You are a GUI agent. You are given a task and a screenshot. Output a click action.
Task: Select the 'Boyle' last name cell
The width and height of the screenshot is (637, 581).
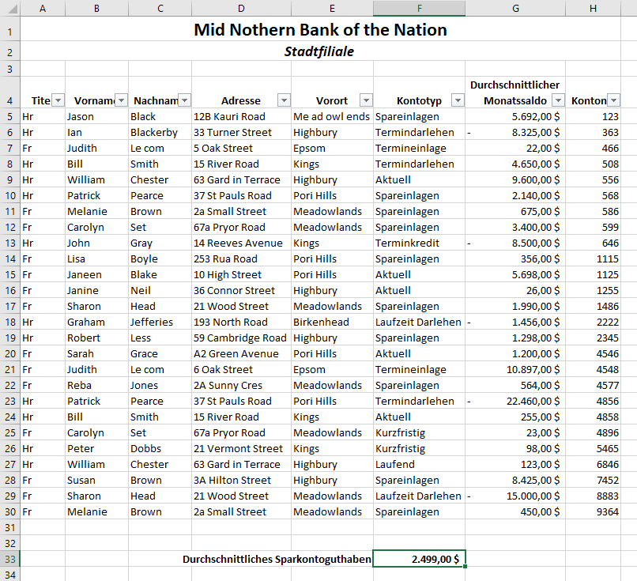160,258
